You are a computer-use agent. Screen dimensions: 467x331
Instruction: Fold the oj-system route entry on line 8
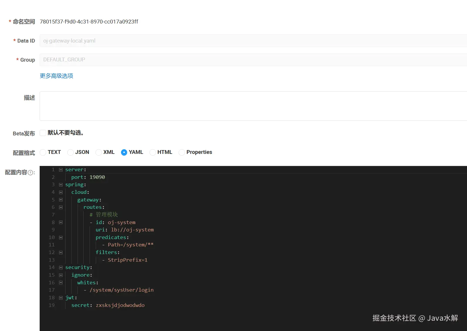point(61,222)
